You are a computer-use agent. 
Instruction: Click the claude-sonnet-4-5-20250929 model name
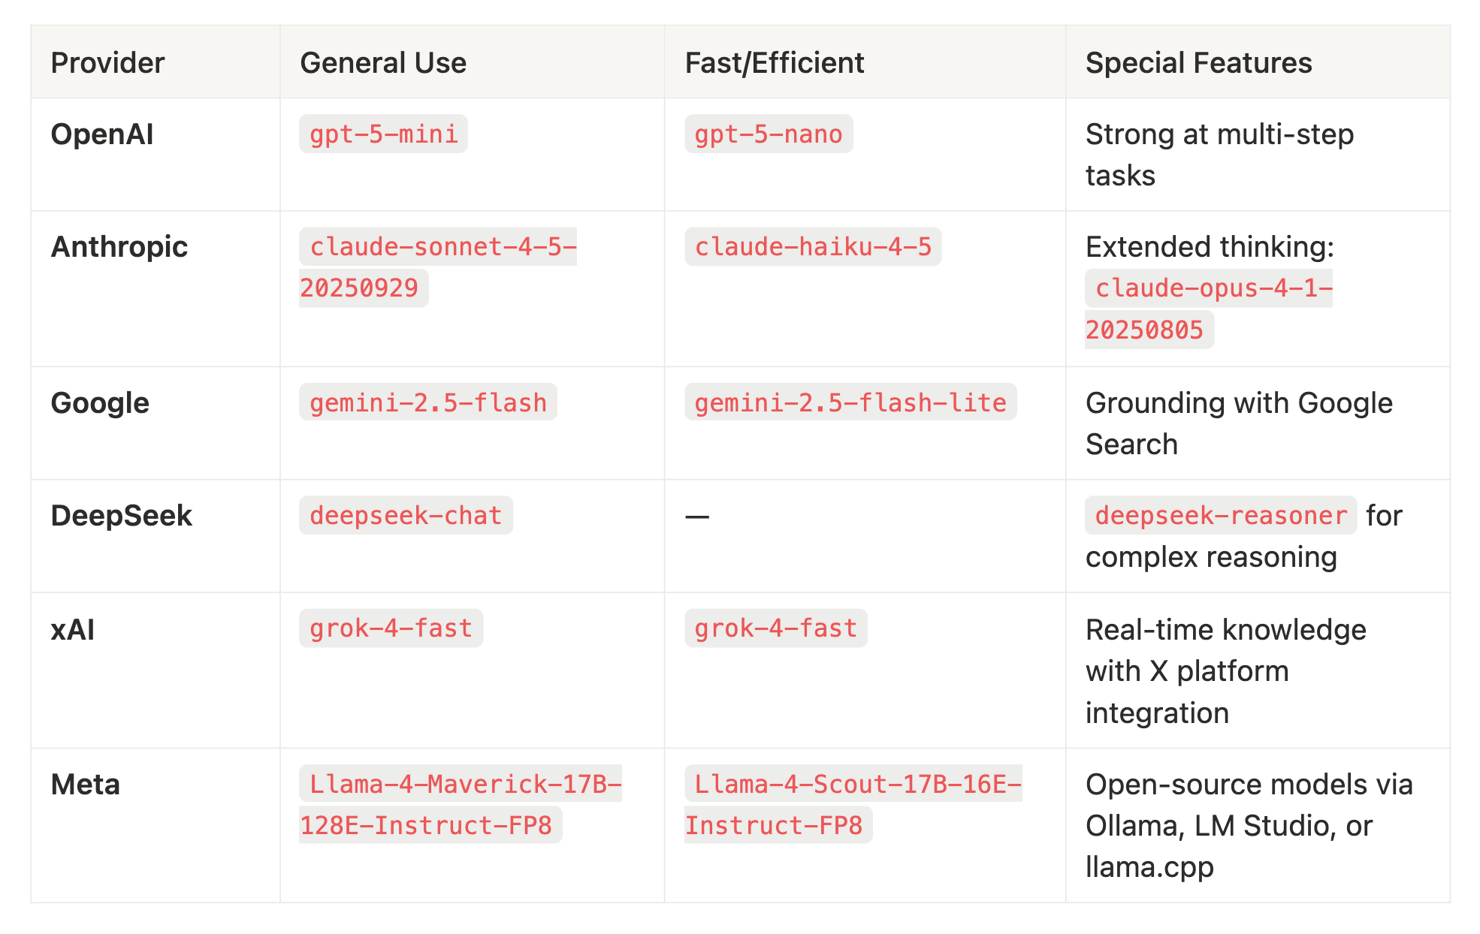(438, 247)
